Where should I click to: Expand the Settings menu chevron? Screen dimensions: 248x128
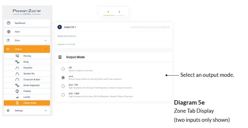45,111
